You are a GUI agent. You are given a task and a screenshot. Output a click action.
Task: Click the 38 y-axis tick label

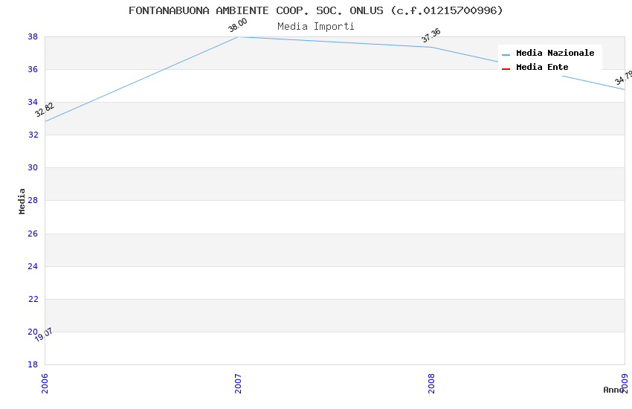tap(33, 36)
